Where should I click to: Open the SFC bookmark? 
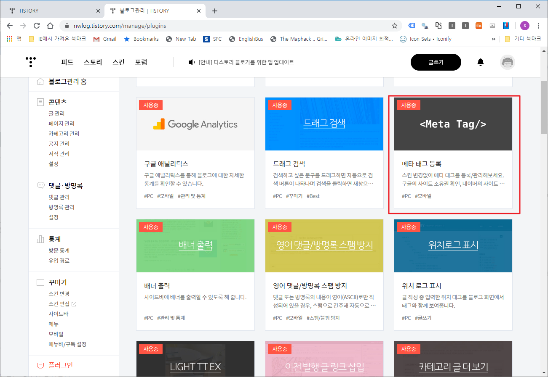(212, 39)
